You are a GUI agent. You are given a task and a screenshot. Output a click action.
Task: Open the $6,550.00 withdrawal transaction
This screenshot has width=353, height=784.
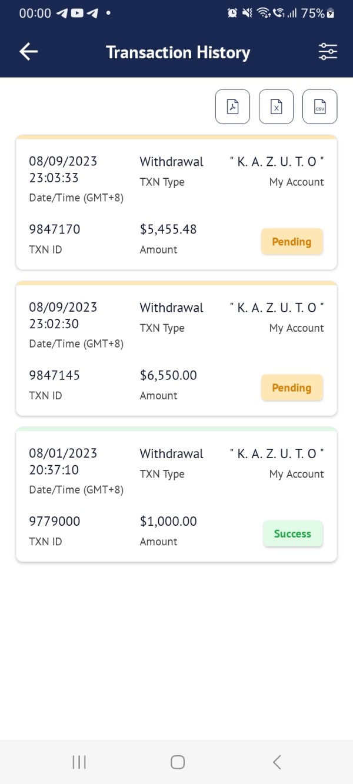(176, 349)
